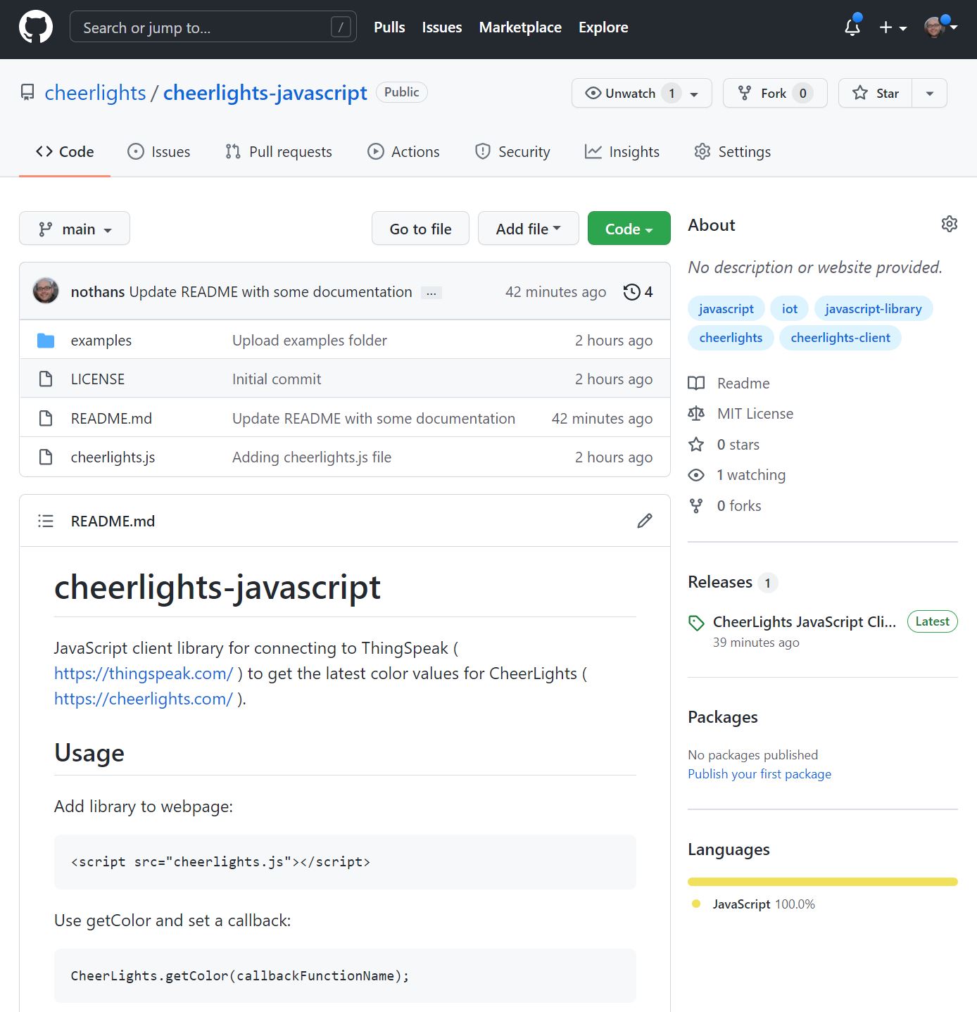Open https://cheerlights.com/ link
977x1012 pixels.
tap(144, 699)
